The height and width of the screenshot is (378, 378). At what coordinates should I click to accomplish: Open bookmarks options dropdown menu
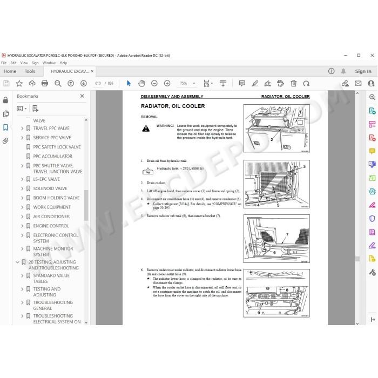pos(22,109)
